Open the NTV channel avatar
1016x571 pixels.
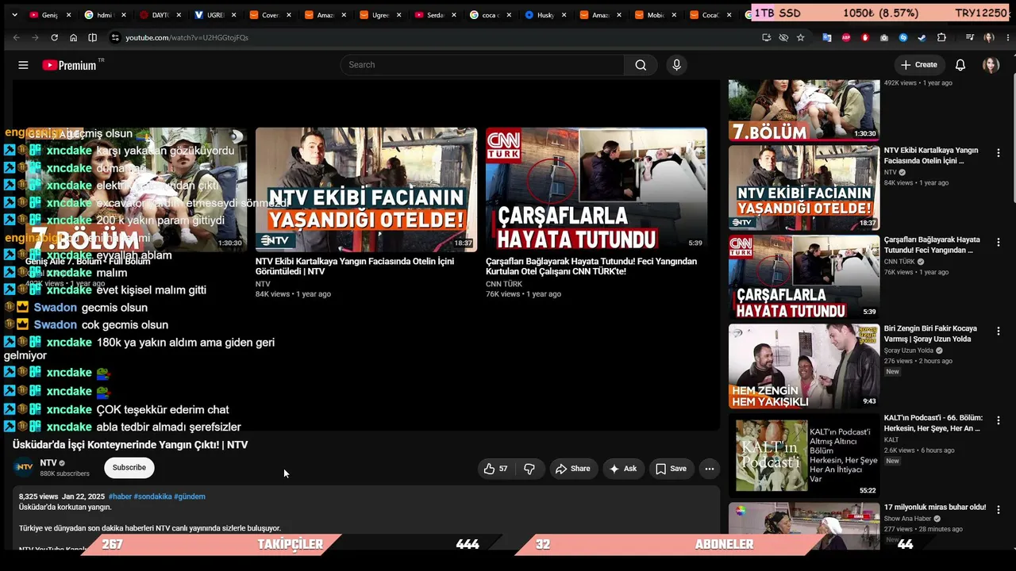coord(25,467)
